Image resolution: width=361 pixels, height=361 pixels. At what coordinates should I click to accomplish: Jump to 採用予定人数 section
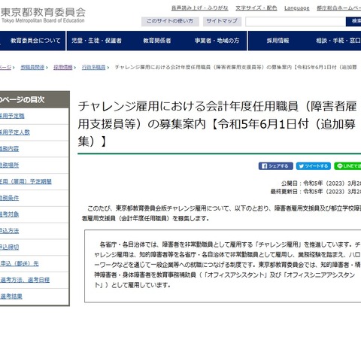point(15,132)
